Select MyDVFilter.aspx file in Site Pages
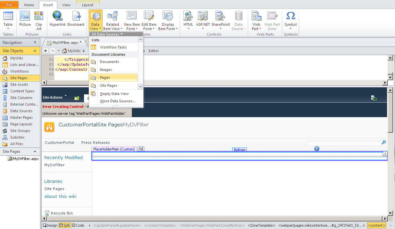The height and width of the screenshot is (229, 395). coord(23,159)
